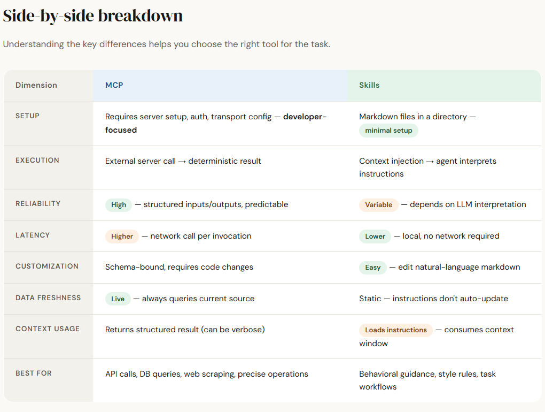Click the "Higher" latency badge

(122, 236)
